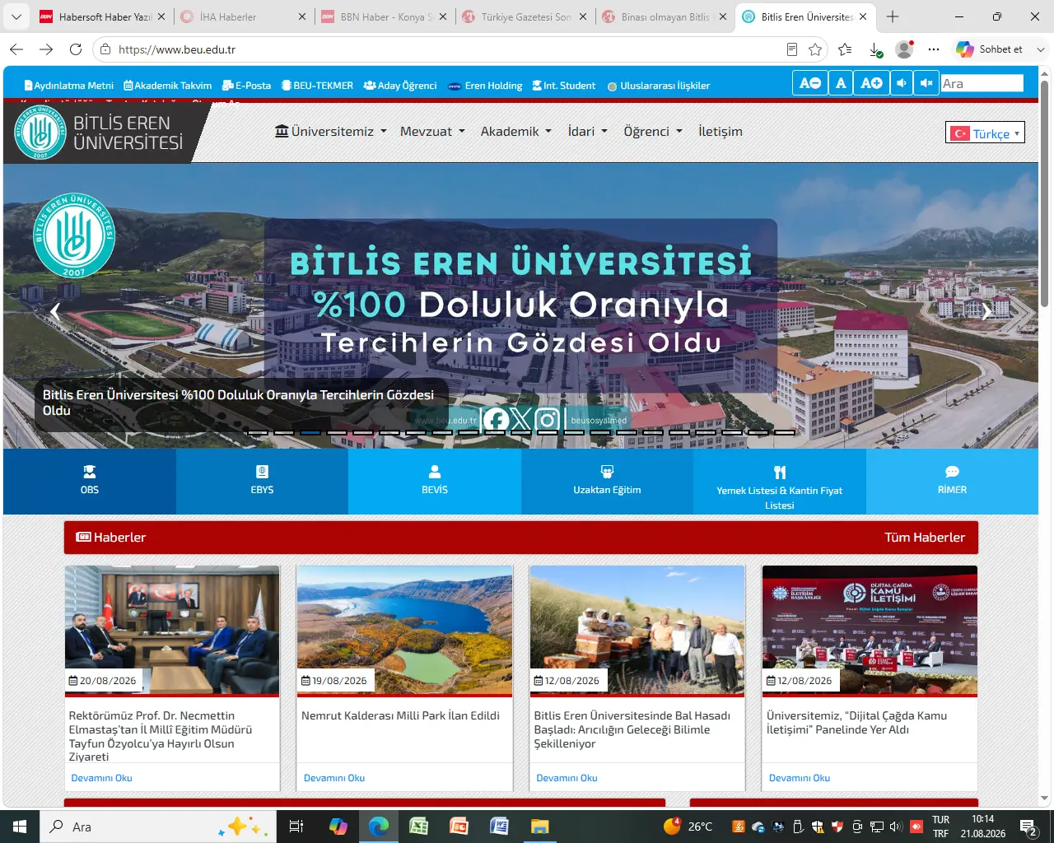Open Yemek Listesi & Kantin Fiyat Listesi tile

coord(780,482)
